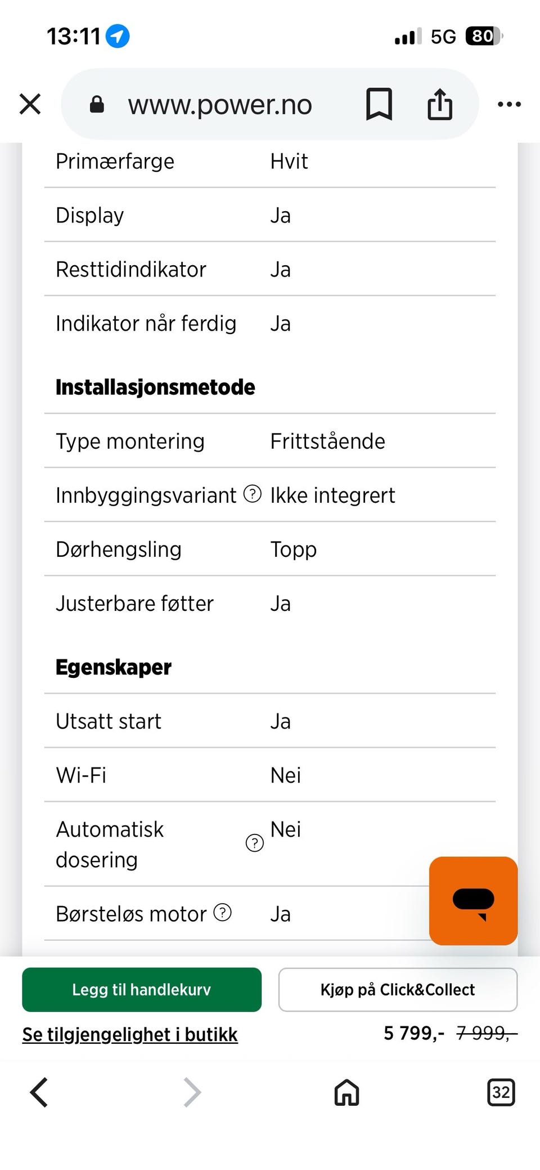Image resolution: width=540 pixels, height=1170 pixels.
Task: Go back with the left arrow
Action: coord(39,1092)
